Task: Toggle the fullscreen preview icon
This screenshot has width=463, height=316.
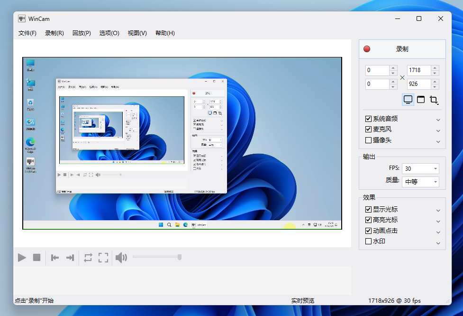Action: 103,258
